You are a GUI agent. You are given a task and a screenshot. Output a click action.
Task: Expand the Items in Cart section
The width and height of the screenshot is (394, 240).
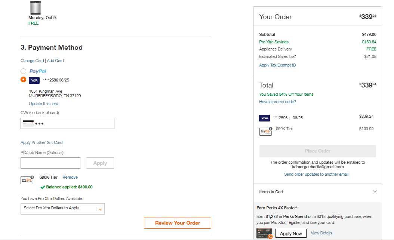(318, 192)
